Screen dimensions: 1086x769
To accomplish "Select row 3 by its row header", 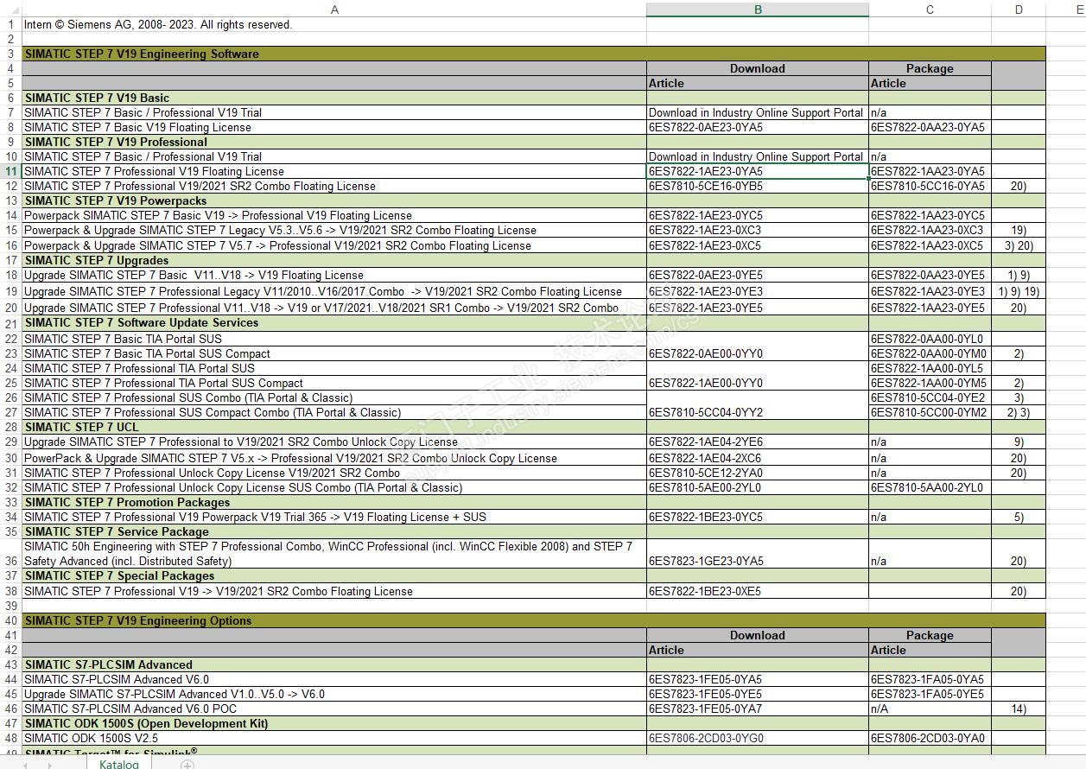I will point(10,54).
